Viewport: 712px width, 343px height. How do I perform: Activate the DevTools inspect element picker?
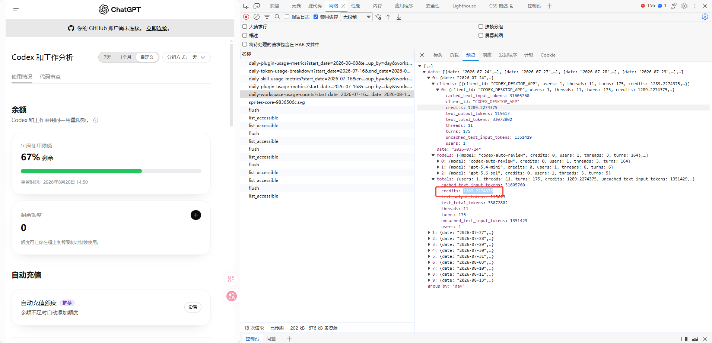[246, 6]
